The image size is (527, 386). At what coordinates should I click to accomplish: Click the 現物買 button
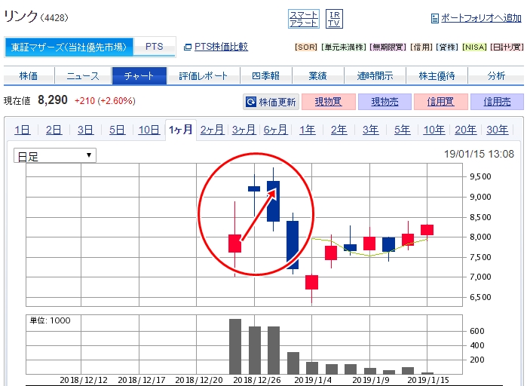329,102
